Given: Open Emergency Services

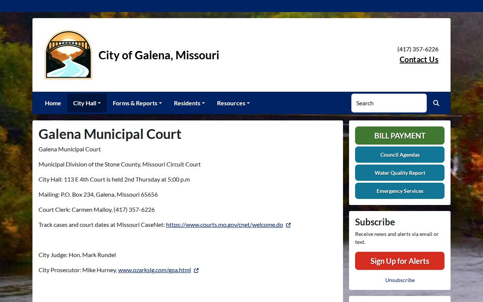Looking at the screenshot, I should click(400, 191).
